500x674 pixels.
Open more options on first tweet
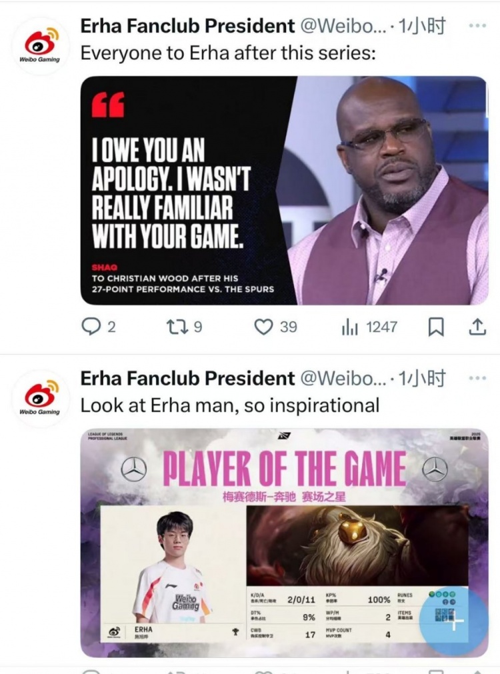point(477,26)
